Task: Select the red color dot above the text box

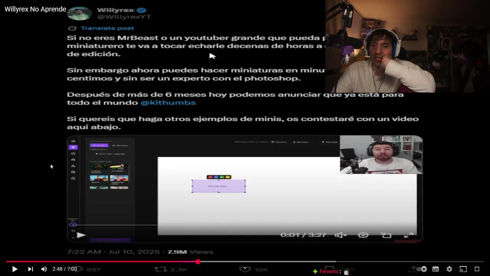Action: (211, 177)
